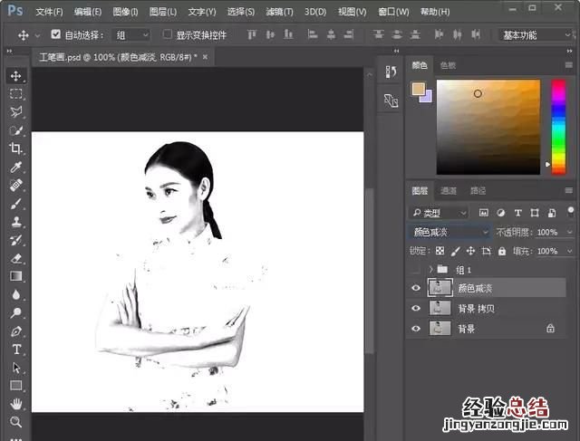580x441 pixels.
Task: Enable the 显示变换控件 checkbox
Action: pyautogui.click(x=168, y=34)
